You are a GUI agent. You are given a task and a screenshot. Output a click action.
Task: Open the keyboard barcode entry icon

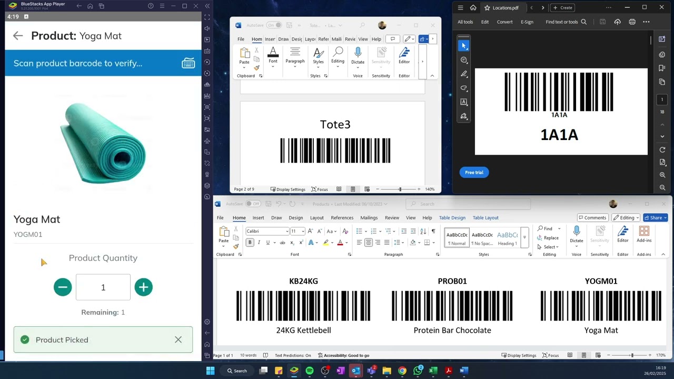coord(188,63)
